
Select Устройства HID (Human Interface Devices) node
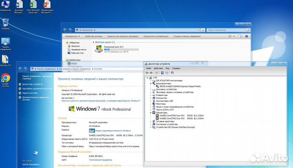pos(175,127)
